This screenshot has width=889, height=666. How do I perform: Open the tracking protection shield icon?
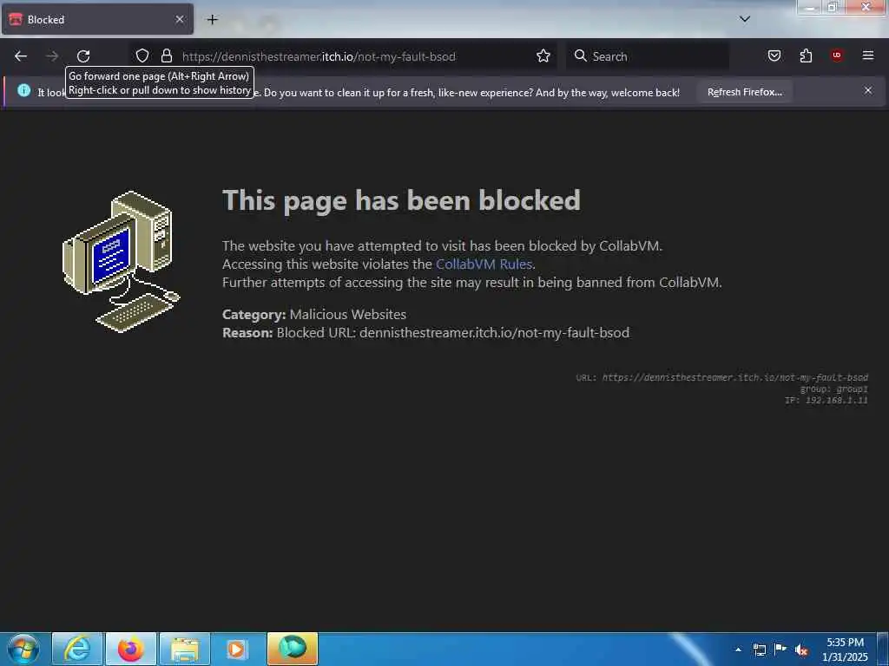click(x=142, y=55)
